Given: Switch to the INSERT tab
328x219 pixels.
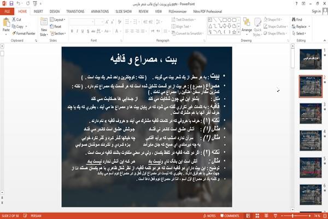Looking at the screenshot, I should pos(38,11).
